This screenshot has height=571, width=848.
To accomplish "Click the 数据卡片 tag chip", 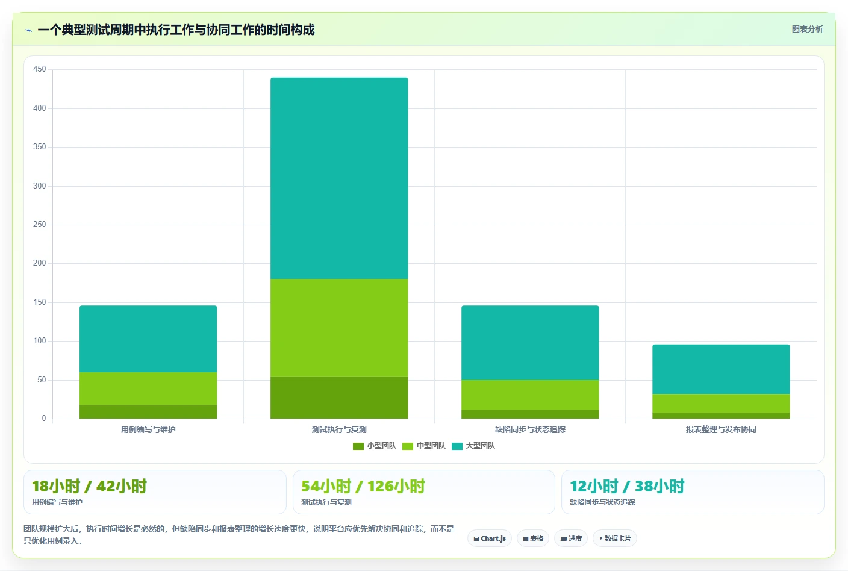I will [x=615, y=538].
